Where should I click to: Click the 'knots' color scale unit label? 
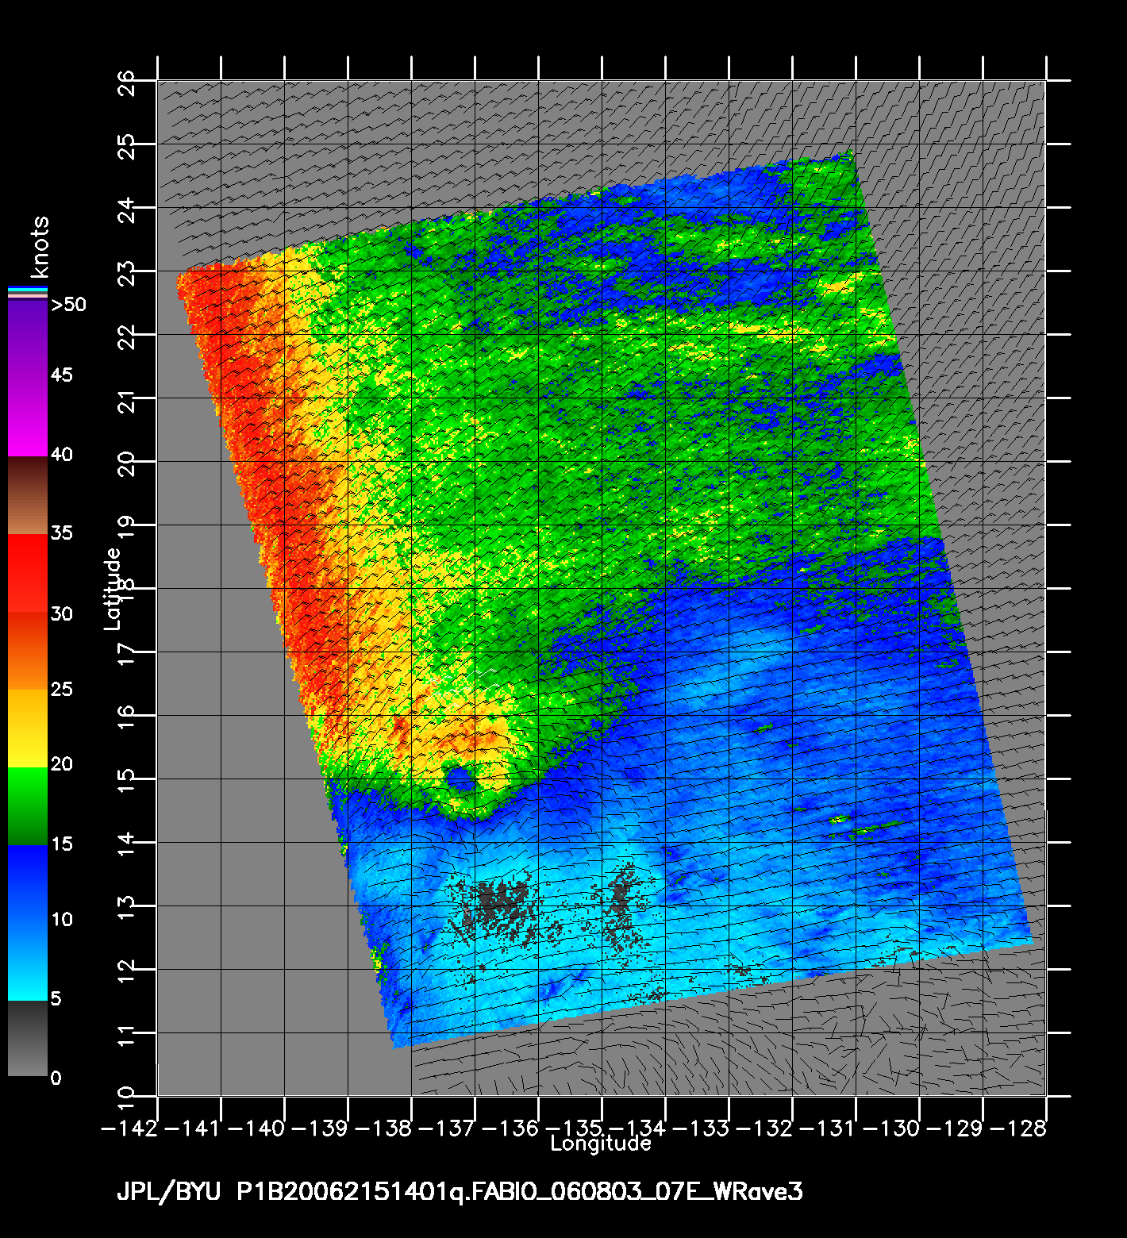40,246
